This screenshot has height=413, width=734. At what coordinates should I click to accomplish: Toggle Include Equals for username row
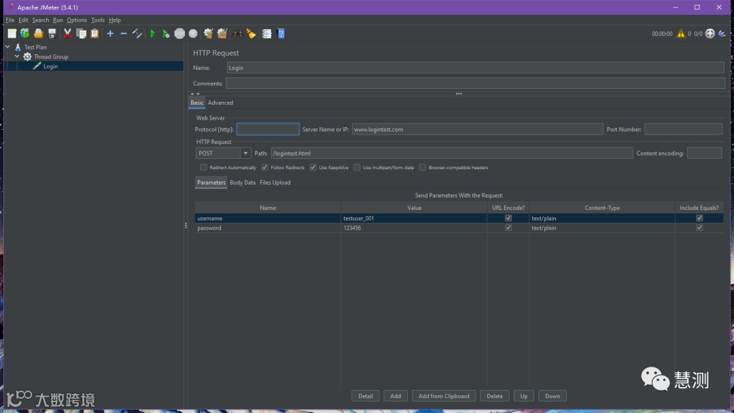[699, 218]
